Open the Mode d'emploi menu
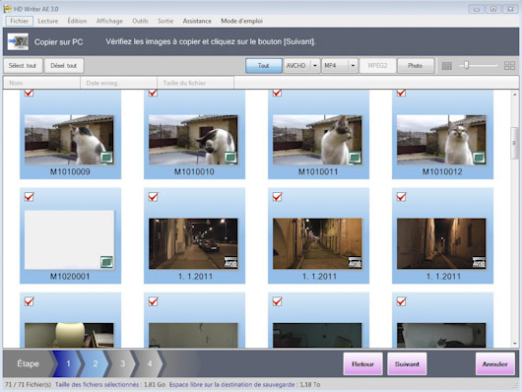This screenshot has width=522, height=392. click(x=241, y=21)
